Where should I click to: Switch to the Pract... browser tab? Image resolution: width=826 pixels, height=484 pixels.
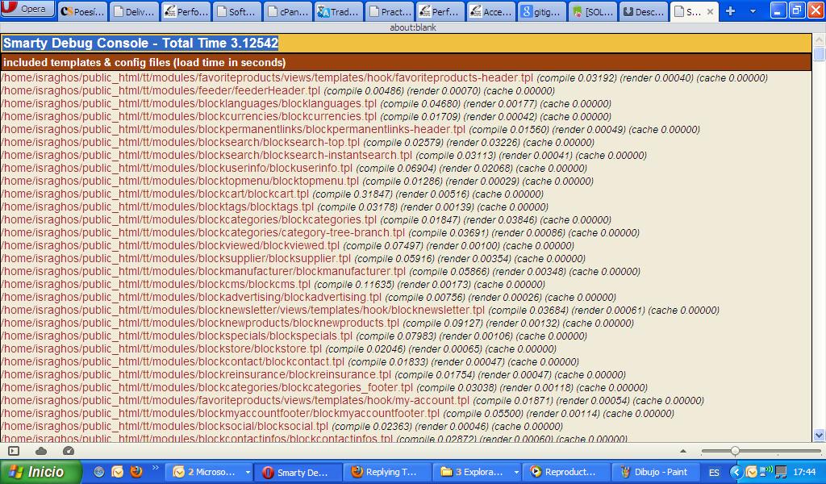point(390,11)
